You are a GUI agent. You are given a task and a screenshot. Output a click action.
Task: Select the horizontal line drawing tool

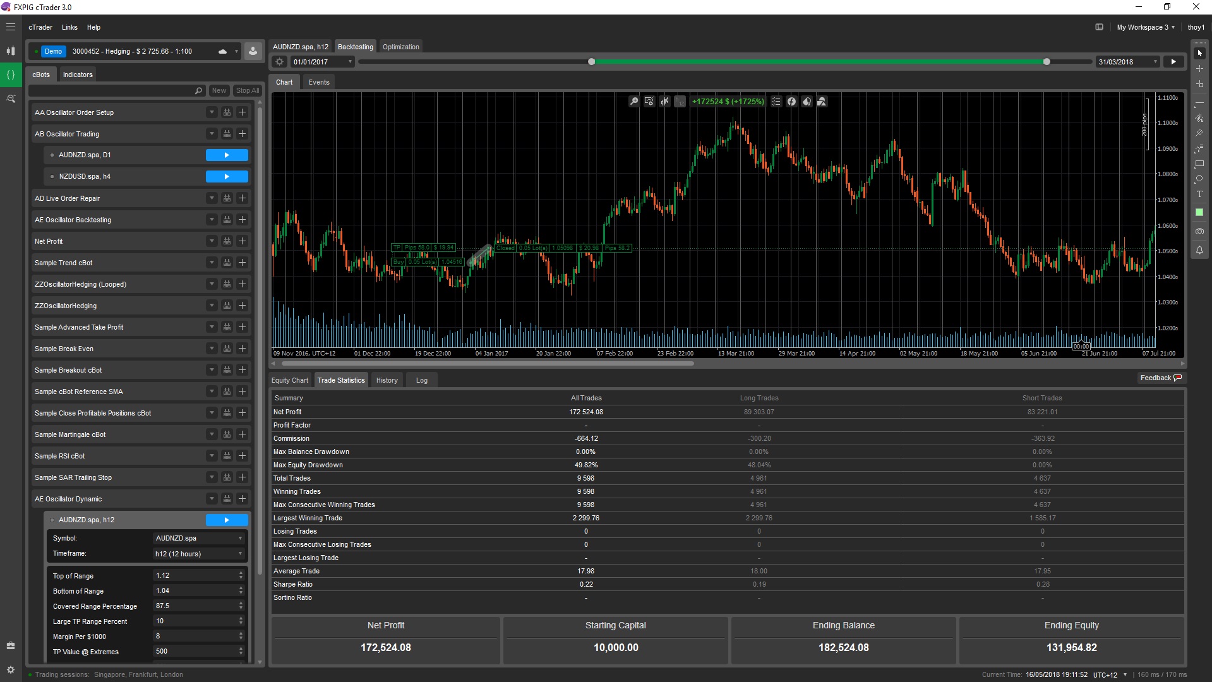pos(1199,103)
